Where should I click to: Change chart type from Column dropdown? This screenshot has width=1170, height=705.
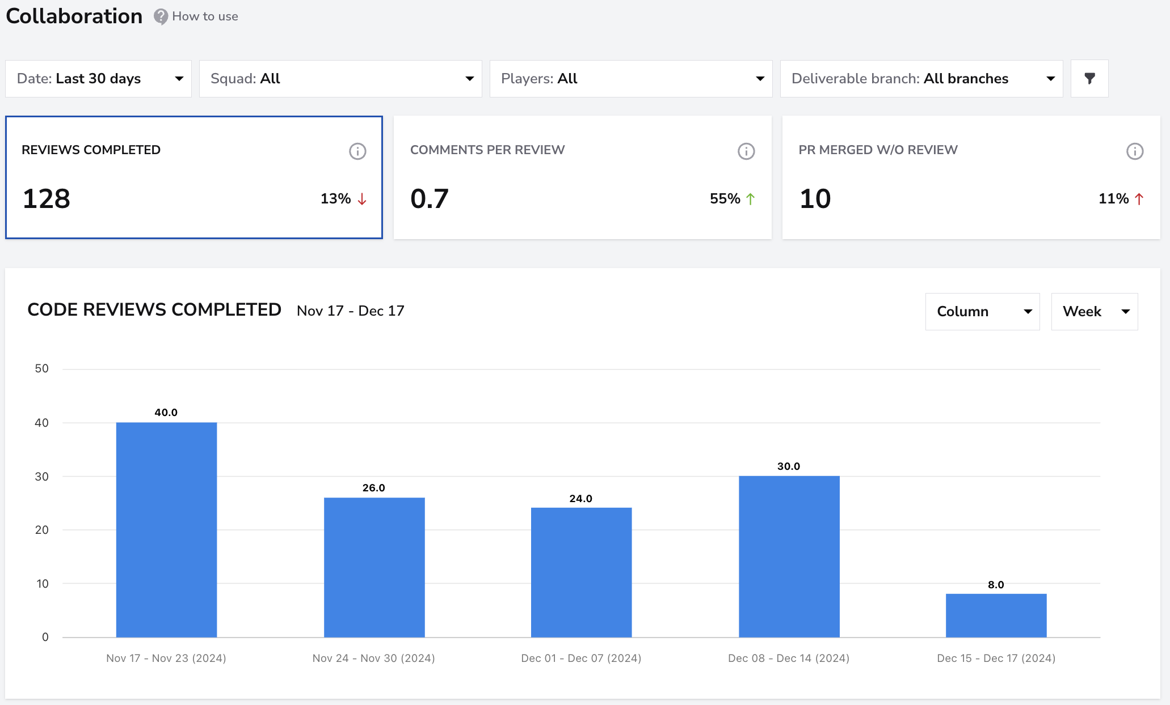pos(982,311)
